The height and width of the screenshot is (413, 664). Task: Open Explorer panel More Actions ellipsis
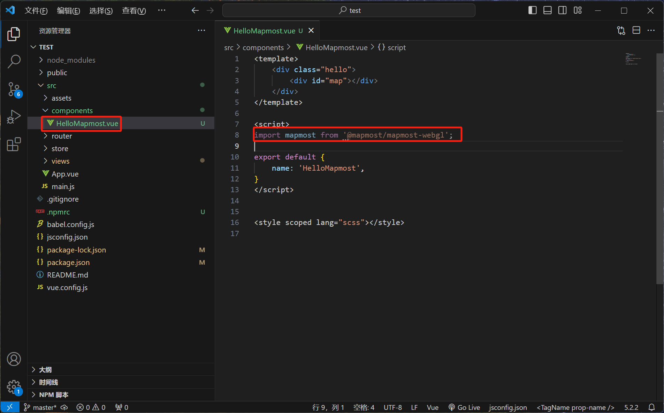(x=201, y=31)
